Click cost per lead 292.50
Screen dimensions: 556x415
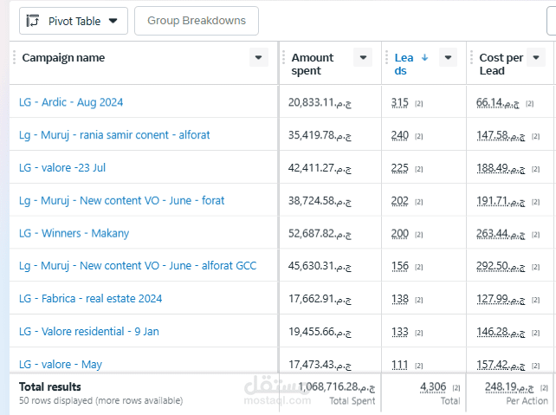click(x=501, y=266)
